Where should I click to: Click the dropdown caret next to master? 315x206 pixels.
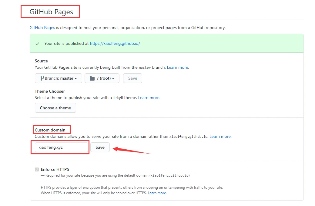(x=76, y=78)
